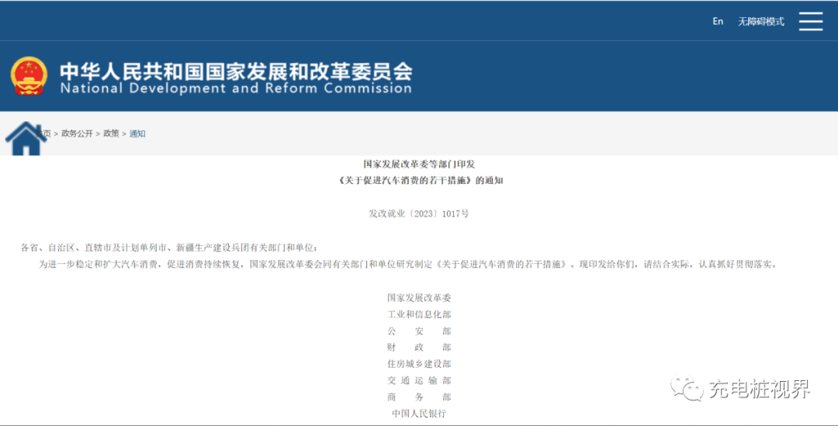Click the addressee line starting 各省、自治区

point(169,248)
